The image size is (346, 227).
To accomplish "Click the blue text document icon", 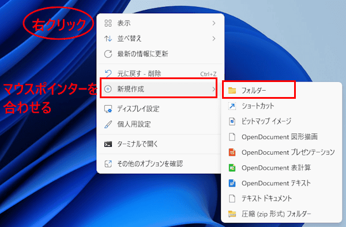I will coord(232,183).
